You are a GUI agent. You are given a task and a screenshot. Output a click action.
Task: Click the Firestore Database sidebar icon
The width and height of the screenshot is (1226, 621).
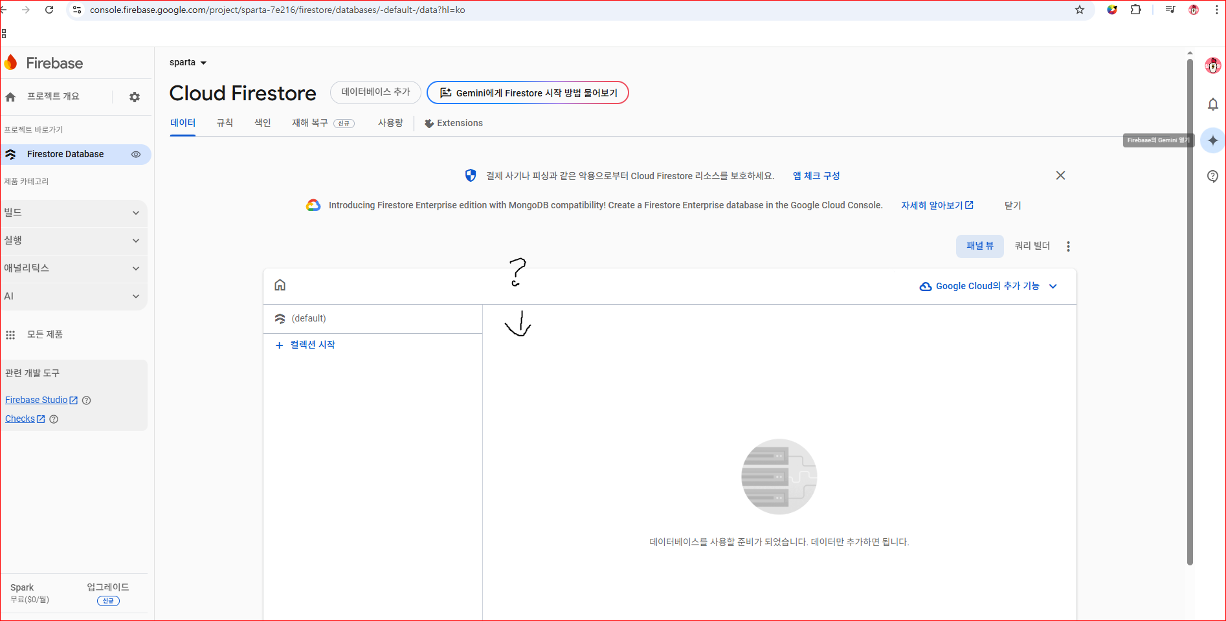point(10,155)
